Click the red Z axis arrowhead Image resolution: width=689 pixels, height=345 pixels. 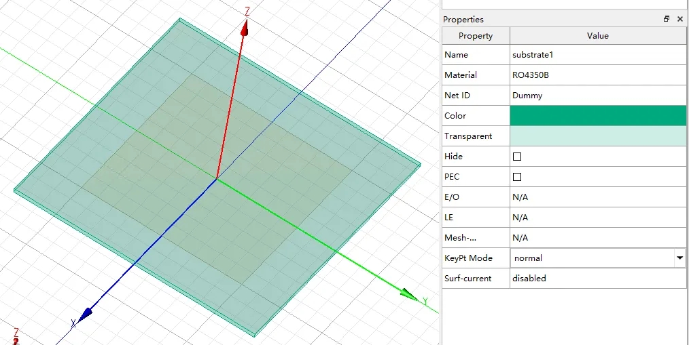pyautogui.click(x=244, y=28)
